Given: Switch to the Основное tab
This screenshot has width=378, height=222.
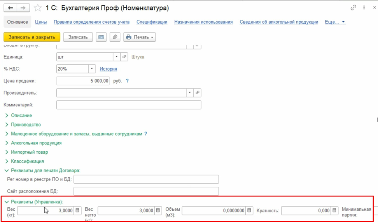Looking at the screenshot, I should pyautogui.click(x=17, y=22).
